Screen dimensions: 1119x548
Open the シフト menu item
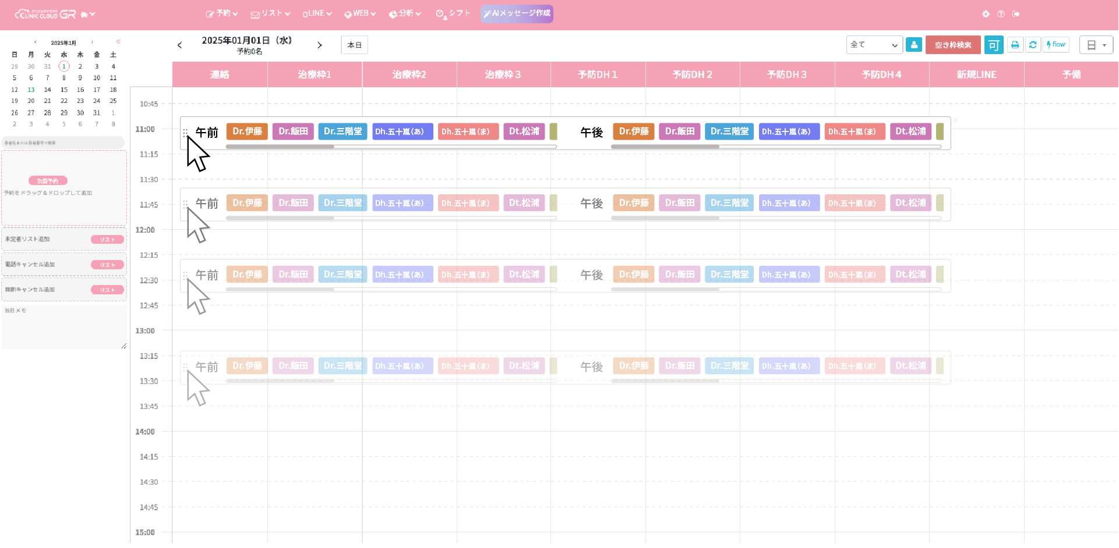(453, 13)
